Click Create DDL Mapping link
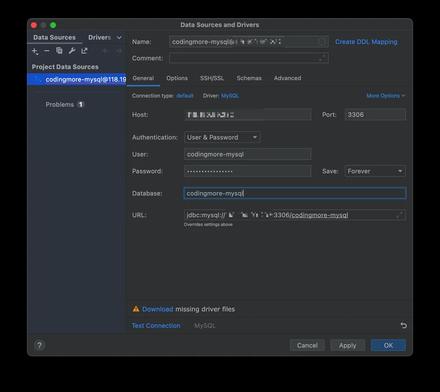The width and height of the screenshot is (440, 392). (366, 42)
